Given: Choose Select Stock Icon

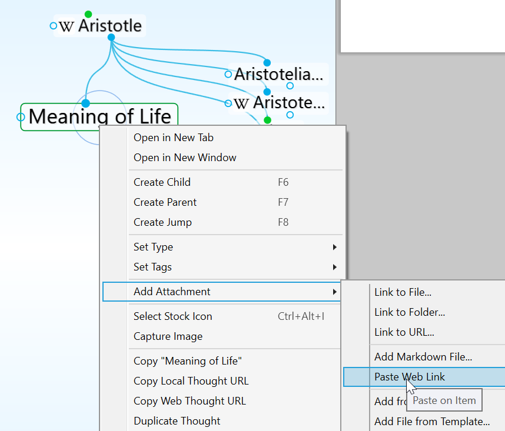Looking at the screenshot, I should pos(172,316).
